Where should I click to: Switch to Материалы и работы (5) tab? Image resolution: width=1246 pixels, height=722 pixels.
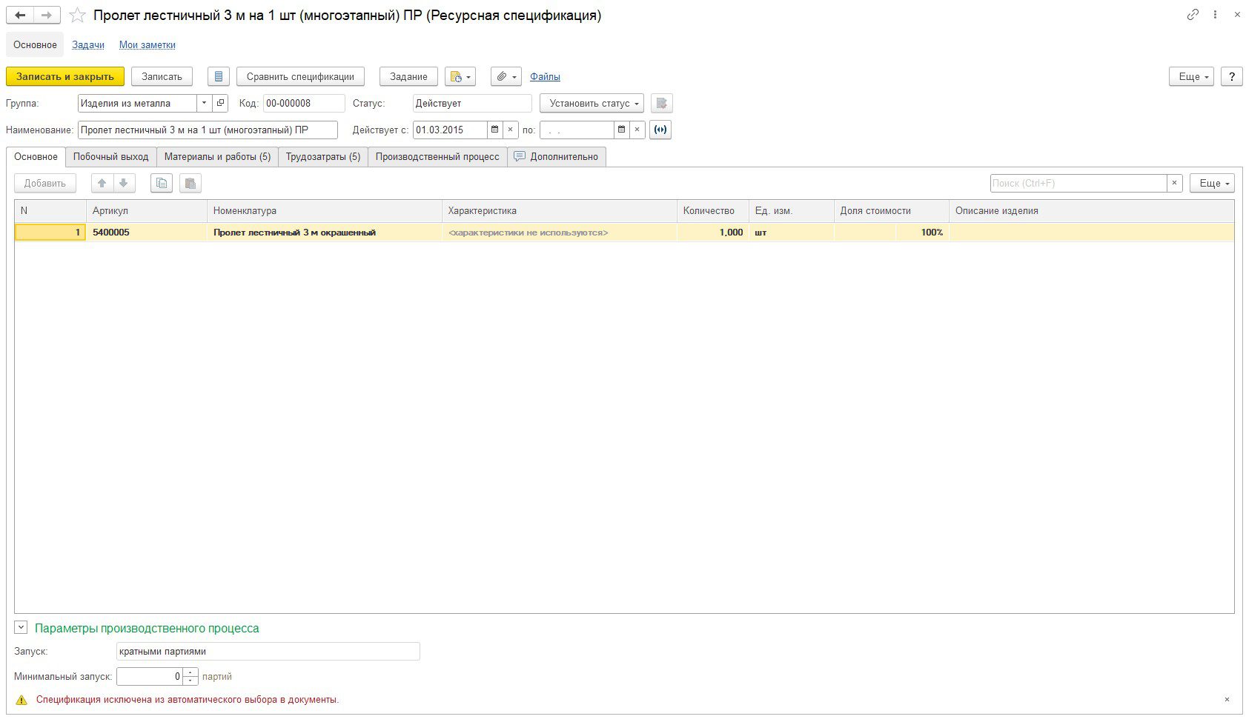tap(217, 157)
